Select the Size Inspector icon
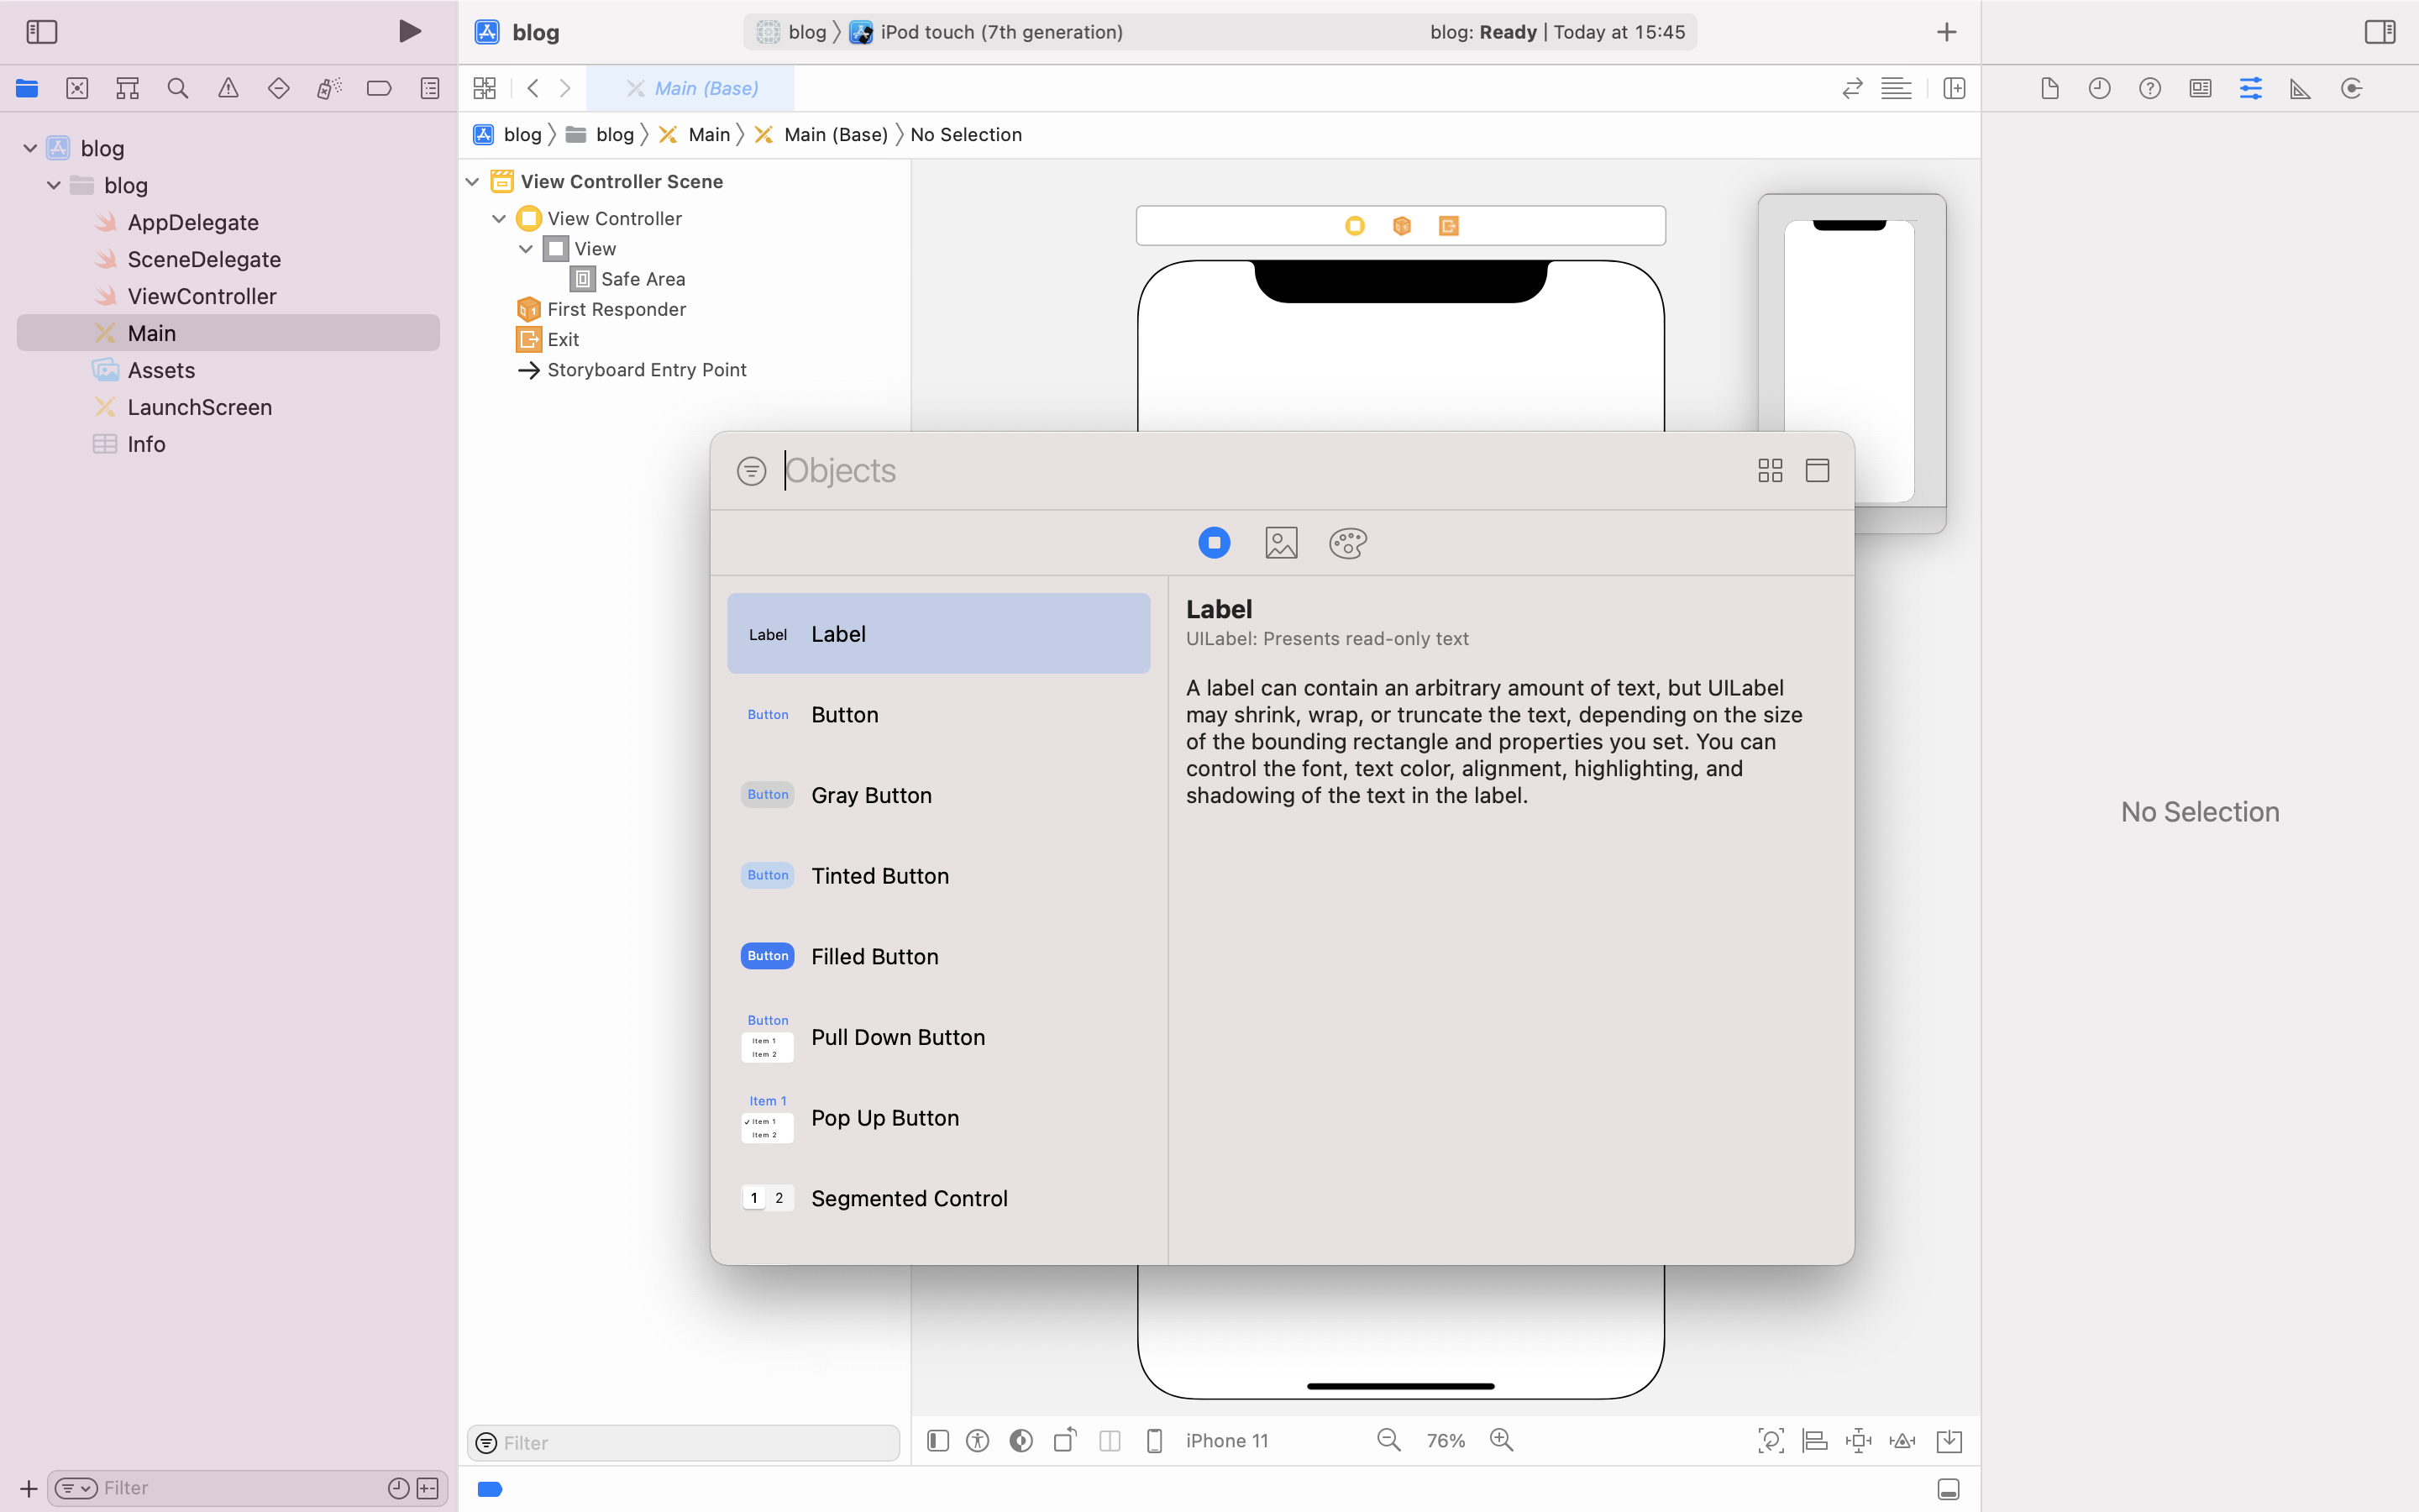Screen dimensions: 2419x1512 pyautogui.click(x=2301, y=87)
